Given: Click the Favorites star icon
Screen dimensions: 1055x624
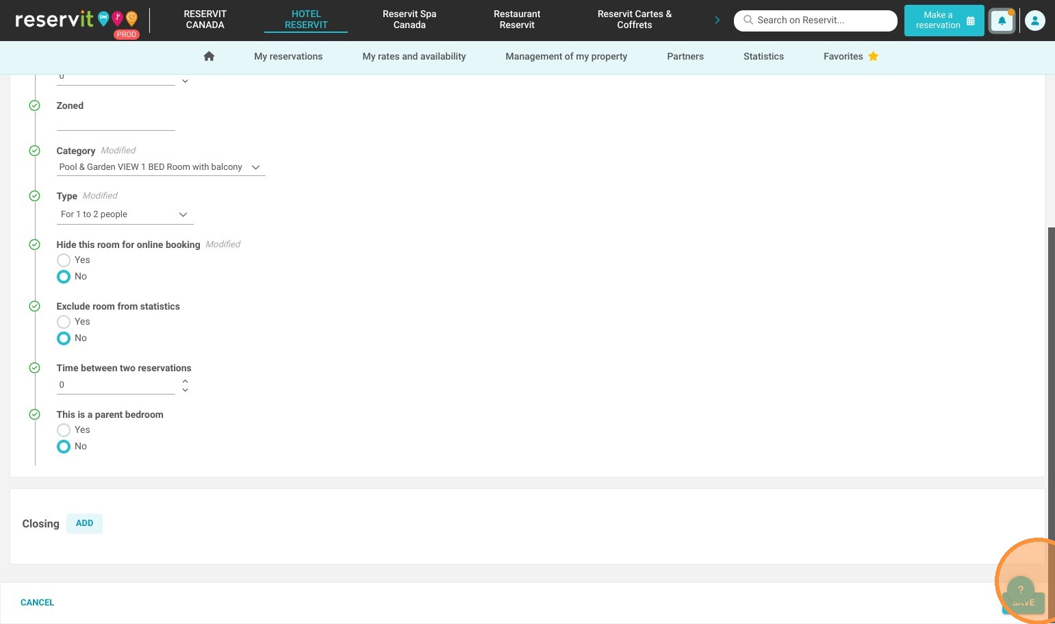Looking at the screenshot, I should coord(873,56).
